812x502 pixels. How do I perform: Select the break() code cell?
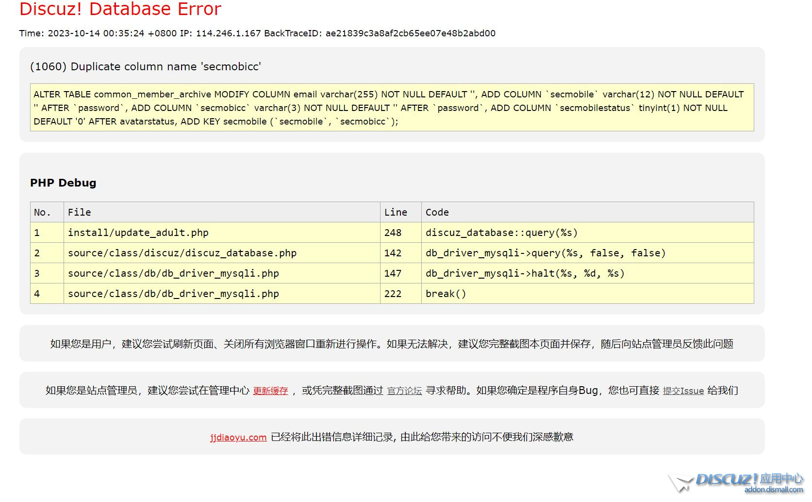(588, 294)
